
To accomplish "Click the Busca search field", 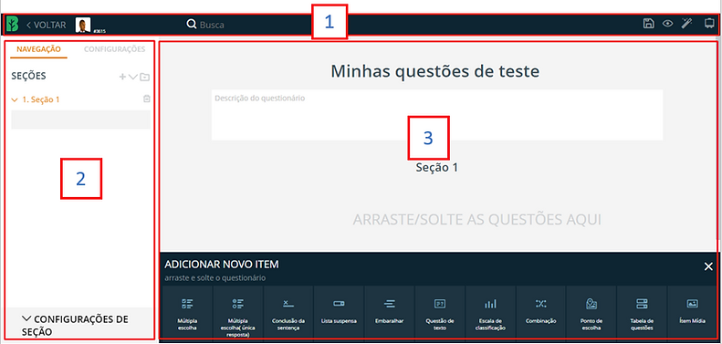I will point(212,25).
